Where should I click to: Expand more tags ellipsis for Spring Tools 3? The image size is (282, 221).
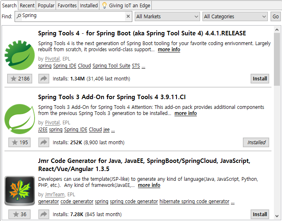(113, 130)
